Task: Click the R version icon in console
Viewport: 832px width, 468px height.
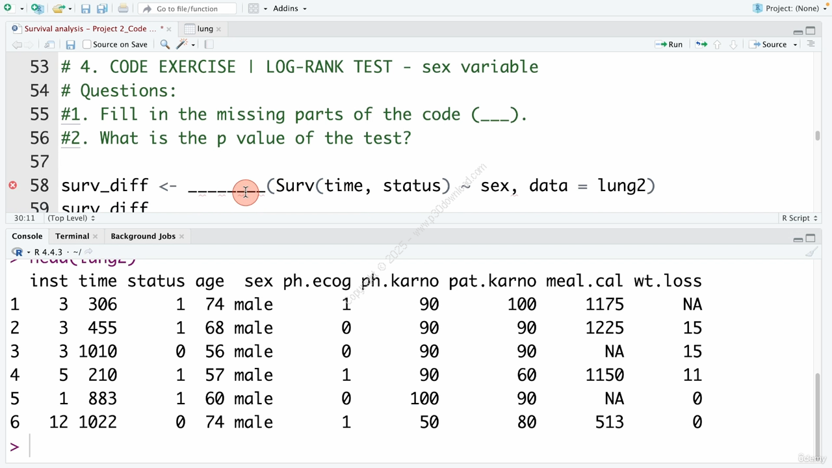Action: (18, 252)
